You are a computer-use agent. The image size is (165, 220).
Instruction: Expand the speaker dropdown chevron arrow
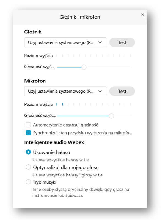coord(100,42)
